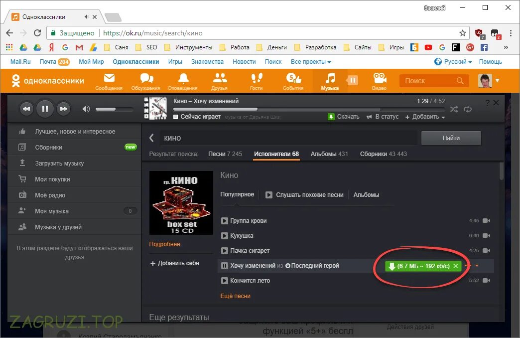Show more songs via 'Ещё песни'
The width and height of the screenshot is (520, 338).
[x=235, y=296]
